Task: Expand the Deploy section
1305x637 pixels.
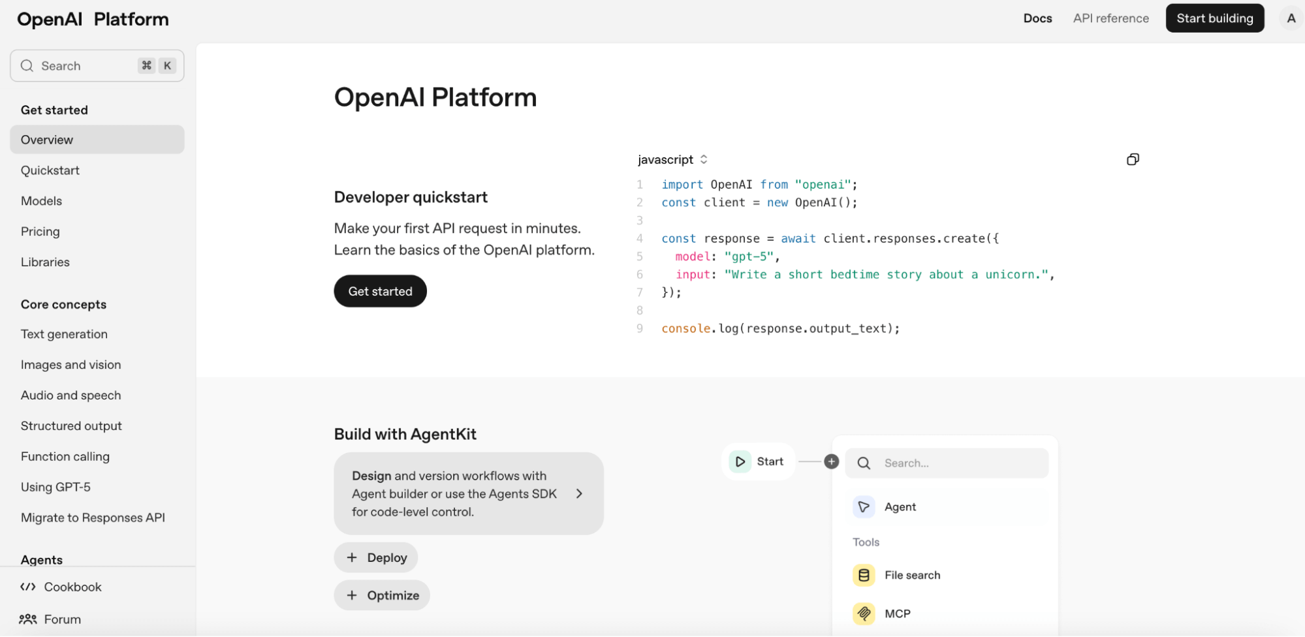Action: coord(376,557)
